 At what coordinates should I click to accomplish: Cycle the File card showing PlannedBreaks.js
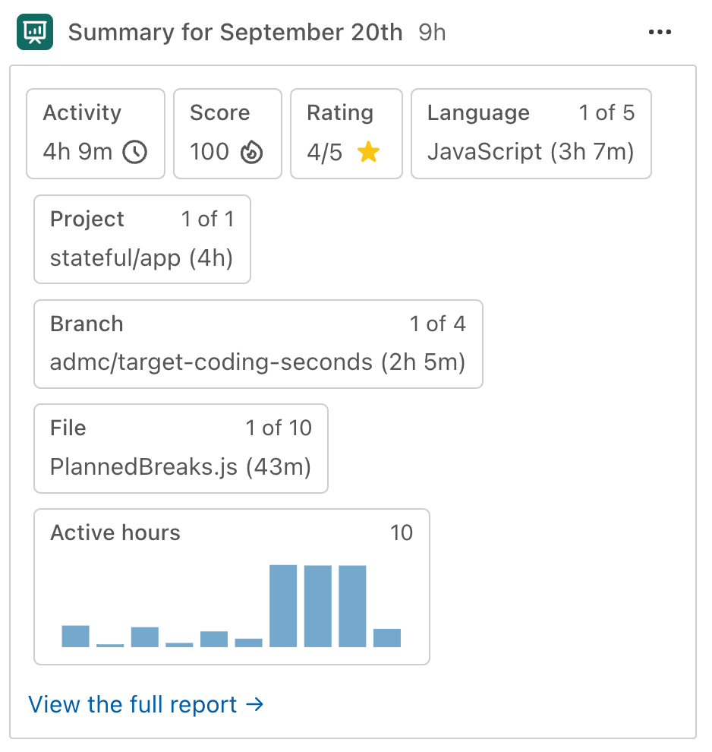[x=181, y=449]
